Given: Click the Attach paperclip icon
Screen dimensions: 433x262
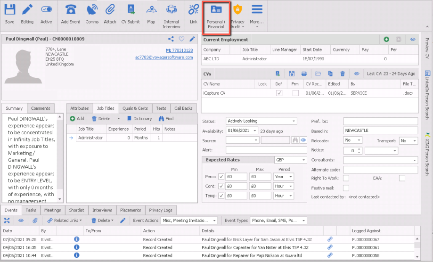Looking at the screenshot, I should click(x=110, y=10).
